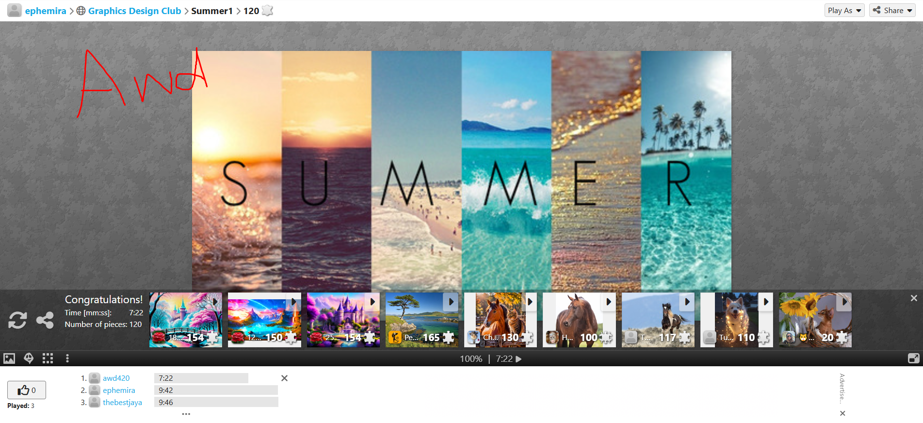The width and height of the screenshot is (923, 423).
Task: Click the ghost image icon in bottom toolbar
Action: click(x=29, y=358)
